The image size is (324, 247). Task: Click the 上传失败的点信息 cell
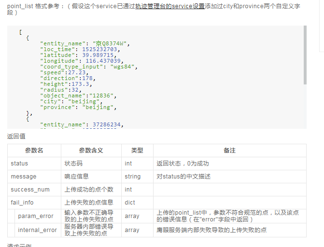click(x=91, y=203)
